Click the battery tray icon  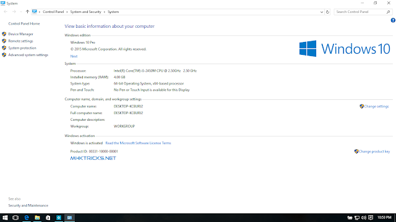[x=350, y=218]
